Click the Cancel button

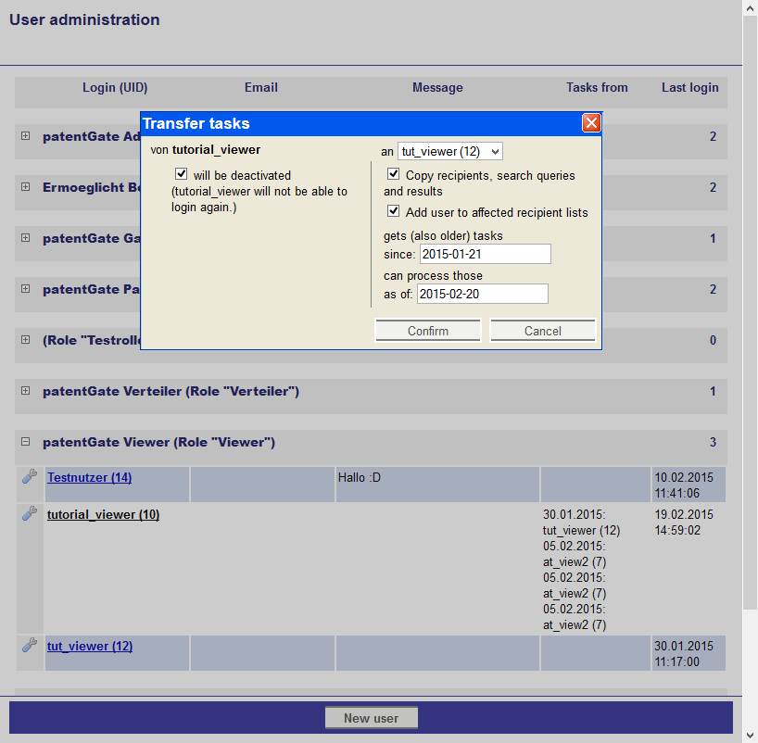543,331
